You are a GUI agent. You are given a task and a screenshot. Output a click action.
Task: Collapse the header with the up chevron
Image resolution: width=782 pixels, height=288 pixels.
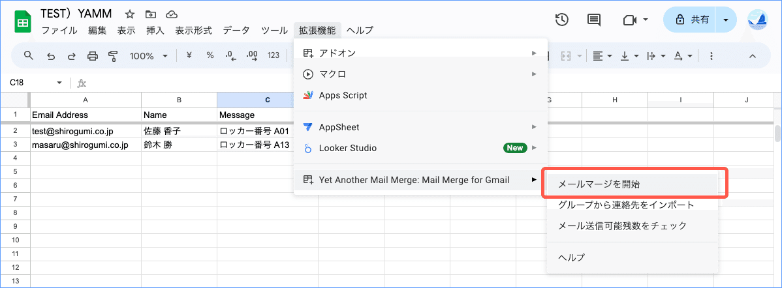tap(753, 55)
